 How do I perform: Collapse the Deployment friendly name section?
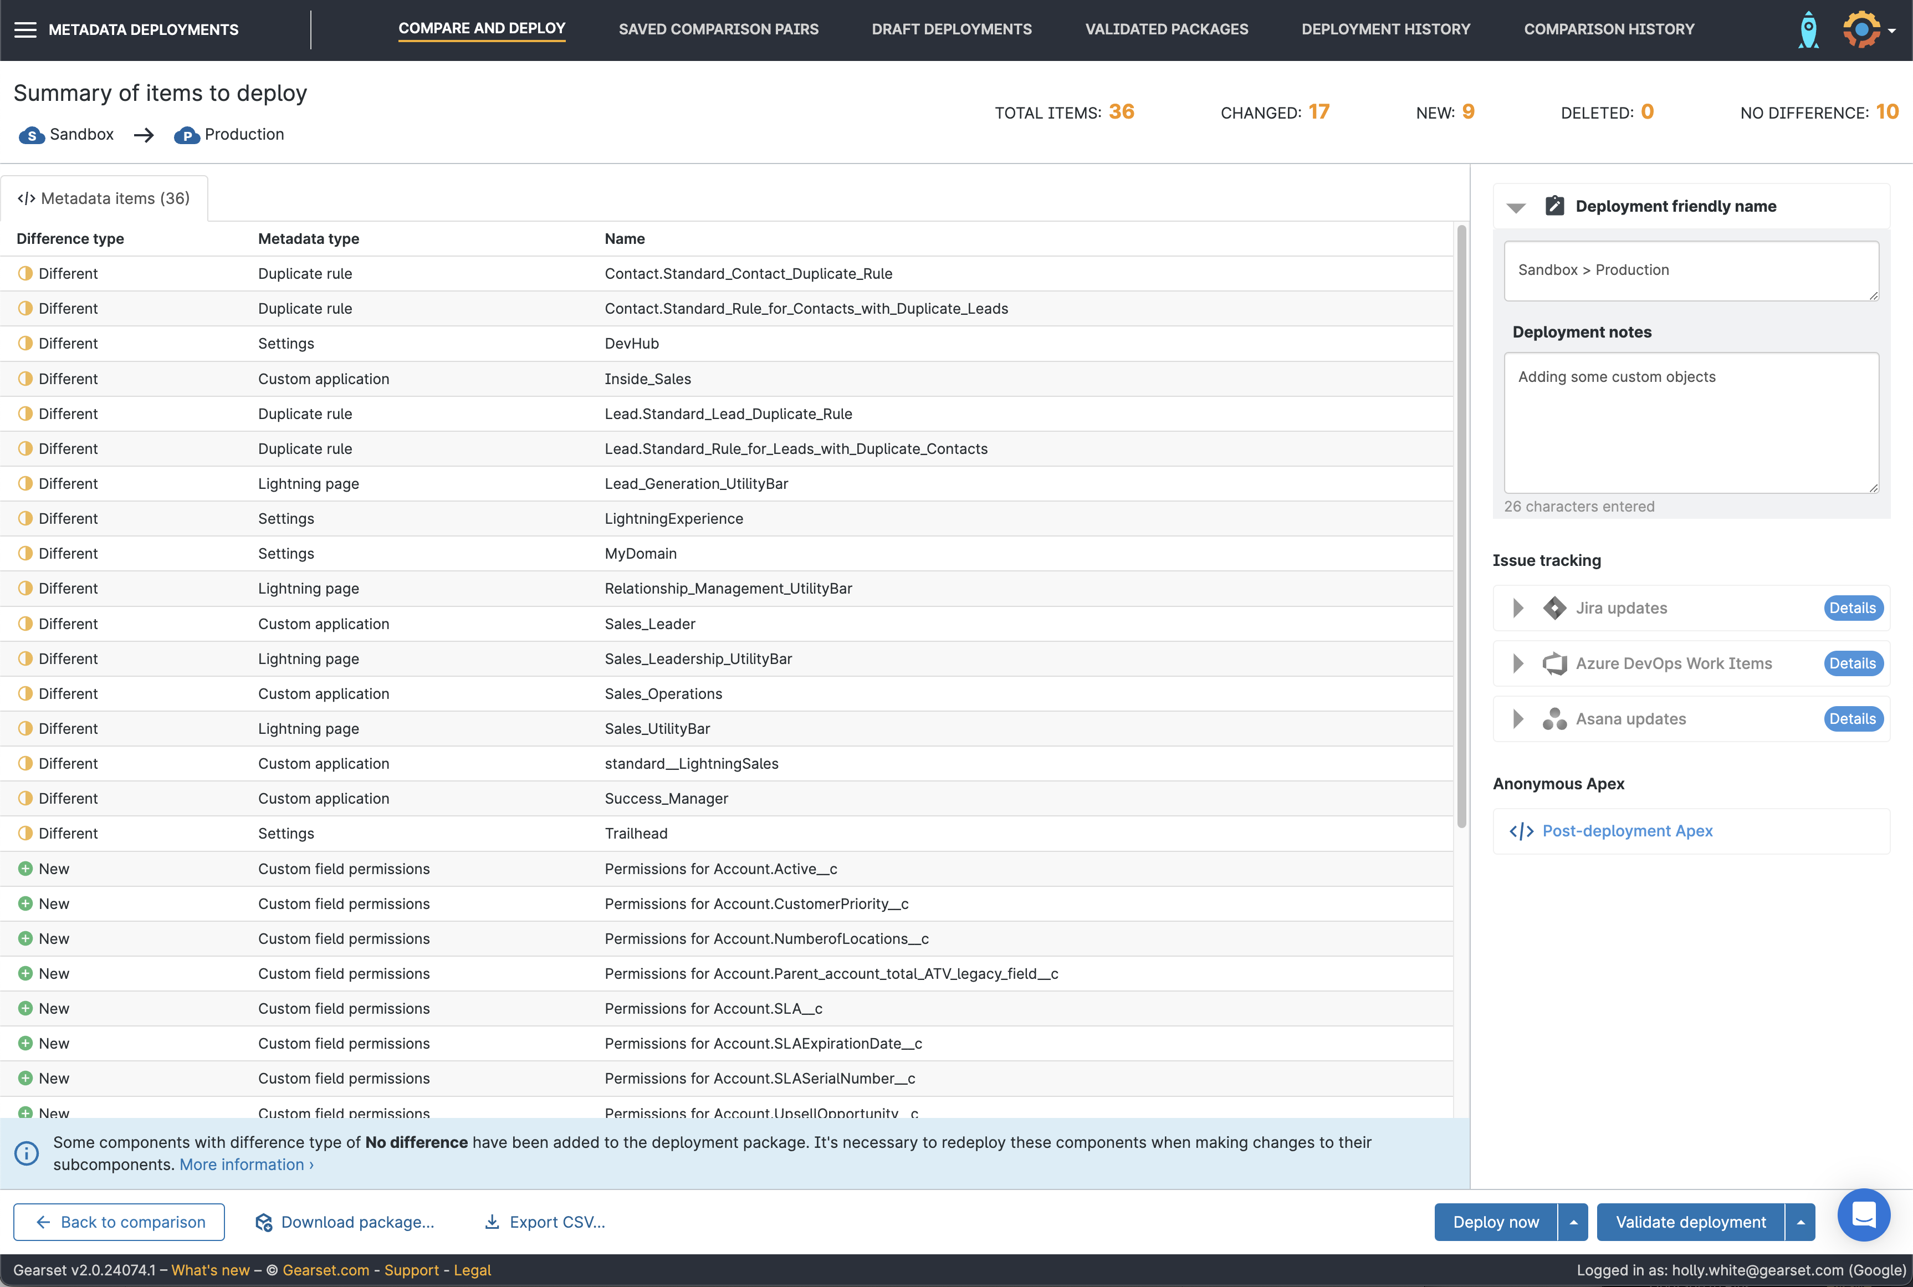click(1516, 208)
